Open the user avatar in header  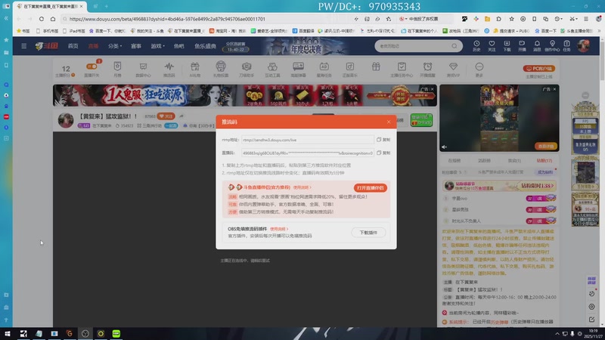point(583,46)
